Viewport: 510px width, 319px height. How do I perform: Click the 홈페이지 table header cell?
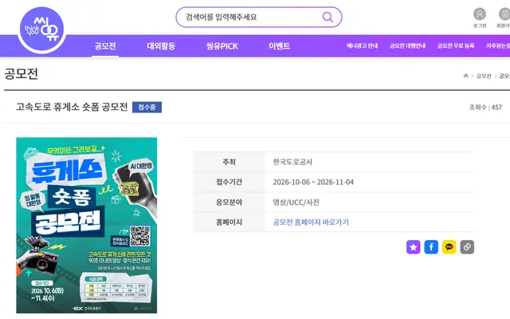click(229, 222)
